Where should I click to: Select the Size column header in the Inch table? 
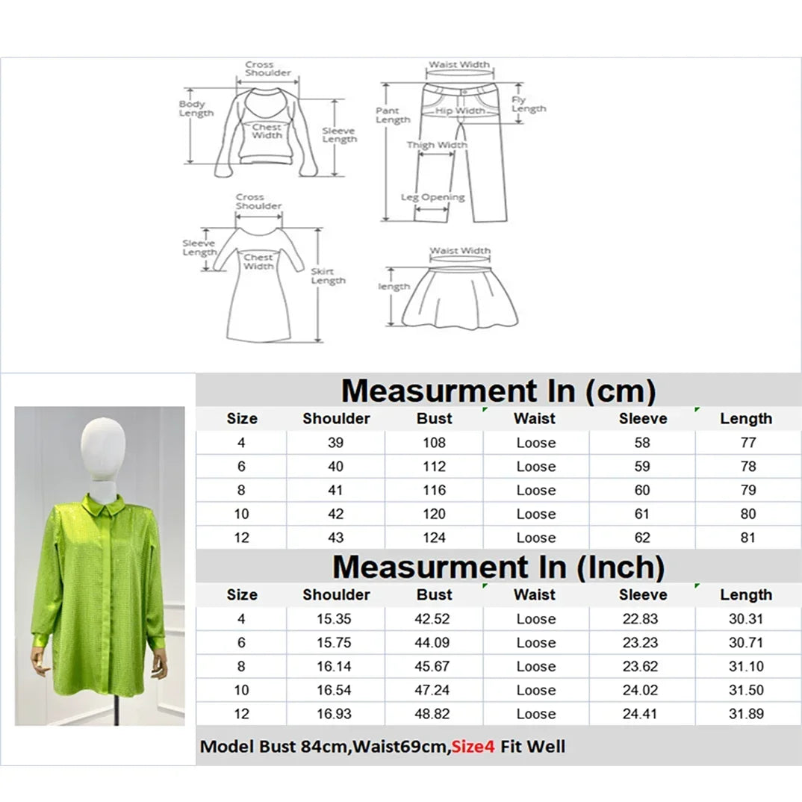coord(241,595)
